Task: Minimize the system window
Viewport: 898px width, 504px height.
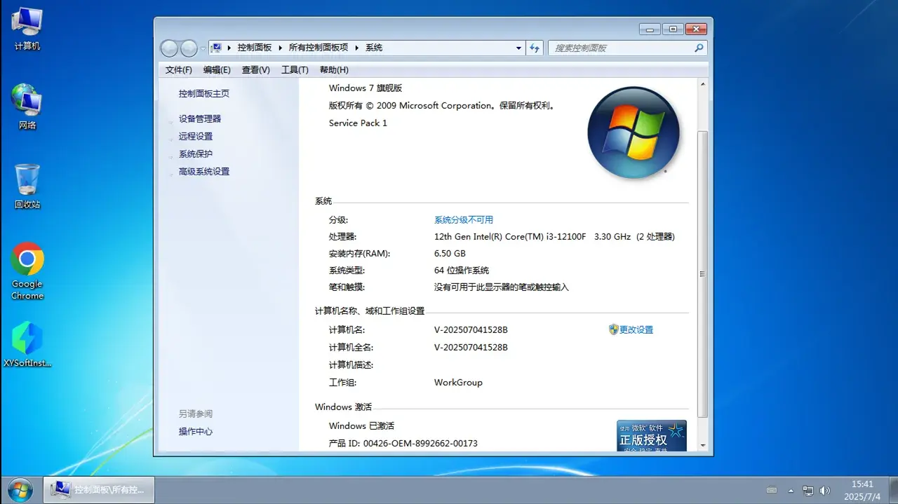Action: click(x=650, y=29)
